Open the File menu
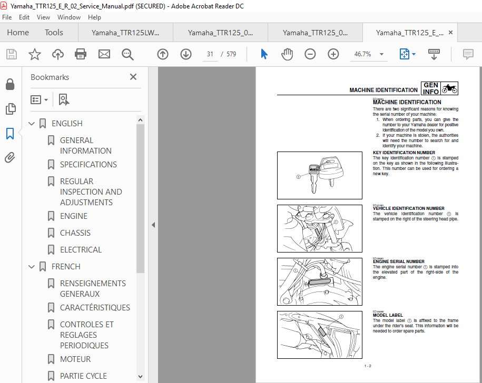 pyautogui.click(x=7, y=17)
